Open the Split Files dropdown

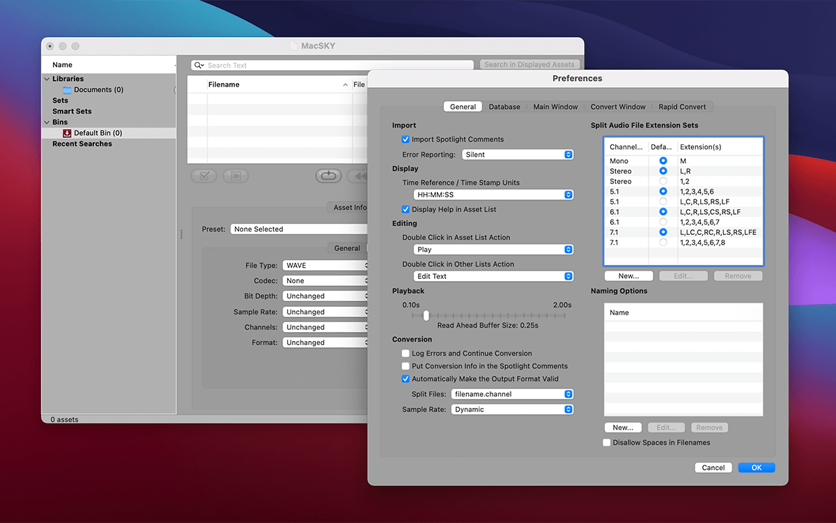coord(512,394)
